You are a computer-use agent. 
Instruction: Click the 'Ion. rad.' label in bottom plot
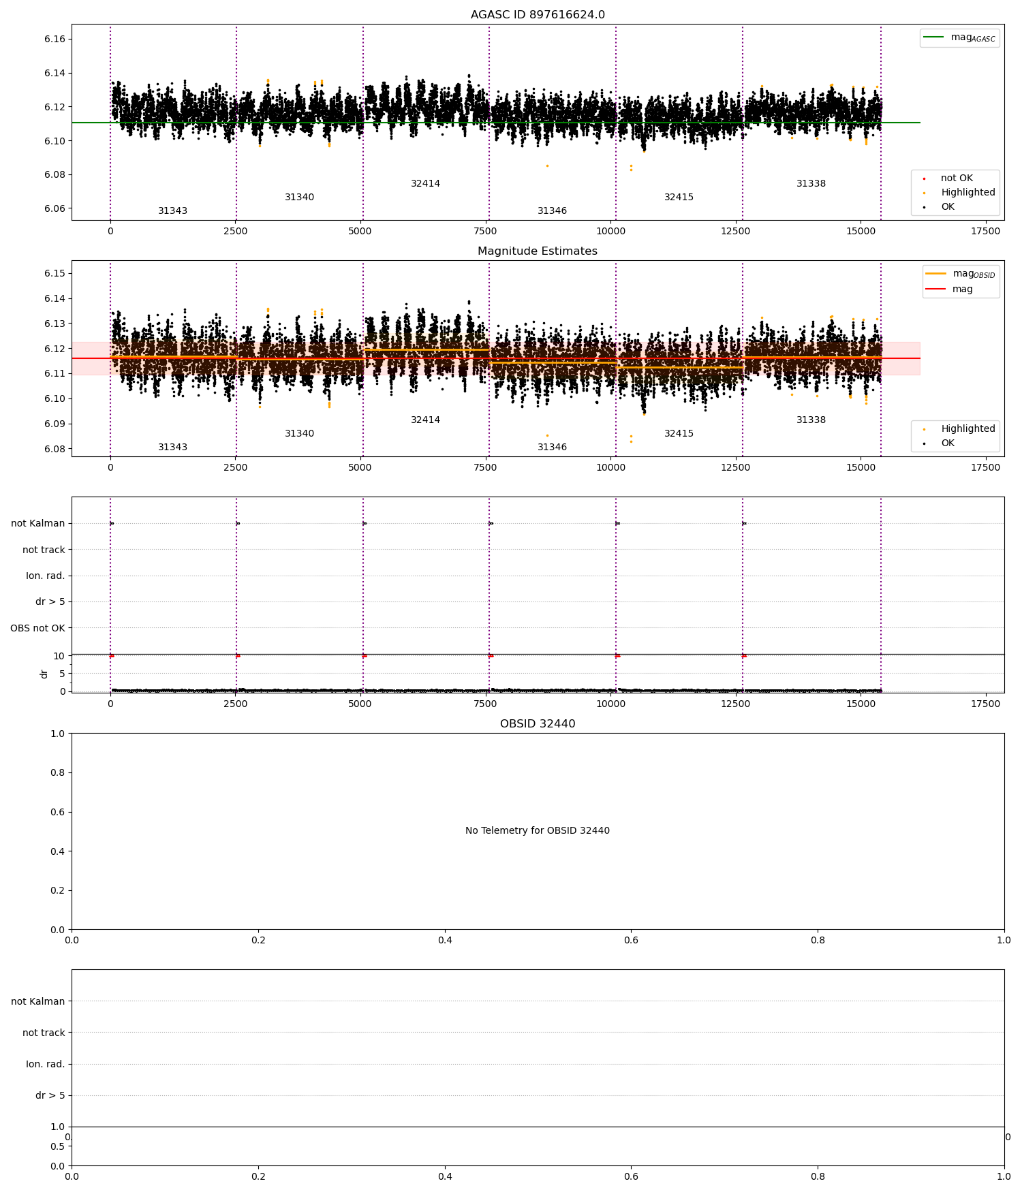pos(46,1064)
